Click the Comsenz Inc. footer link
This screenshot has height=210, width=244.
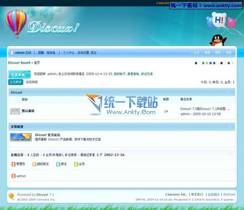[x=176, y=194]
